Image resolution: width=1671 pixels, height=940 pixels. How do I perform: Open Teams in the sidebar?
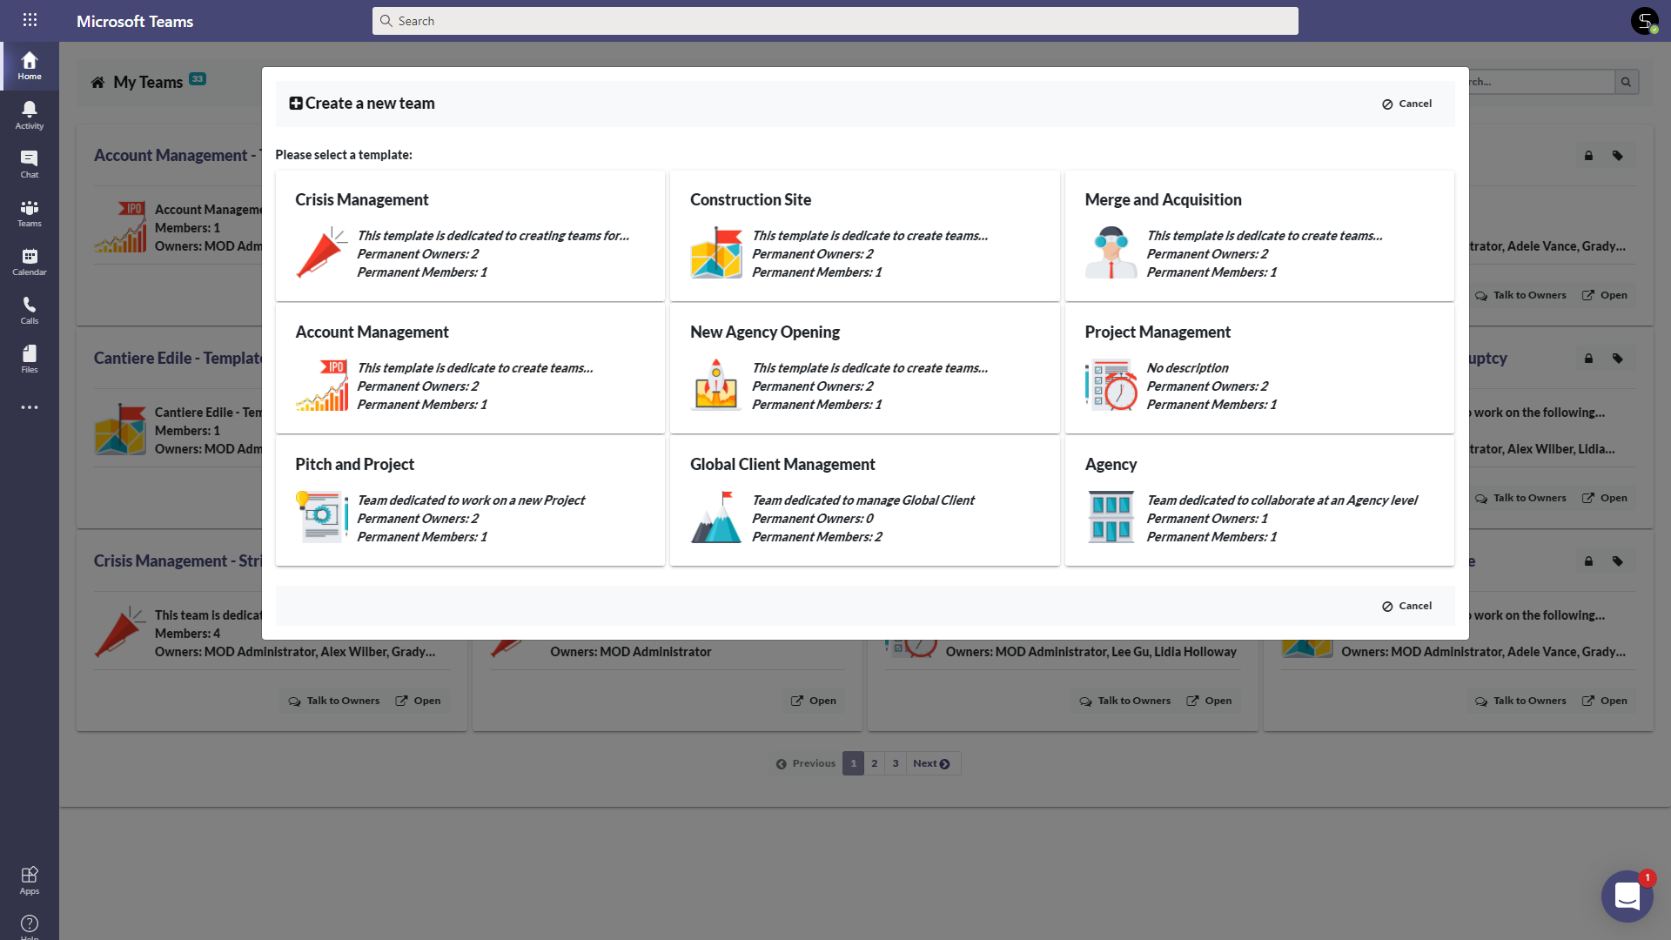pos(30,211)
